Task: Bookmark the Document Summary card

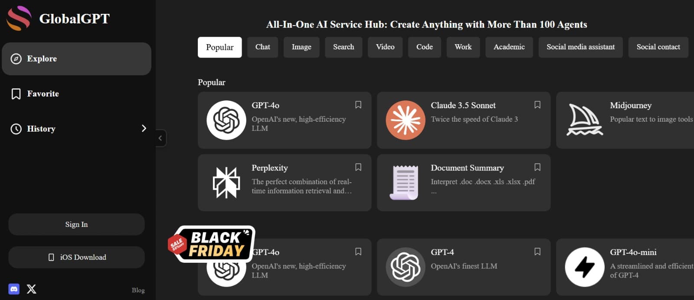Action: pos(537,167)
